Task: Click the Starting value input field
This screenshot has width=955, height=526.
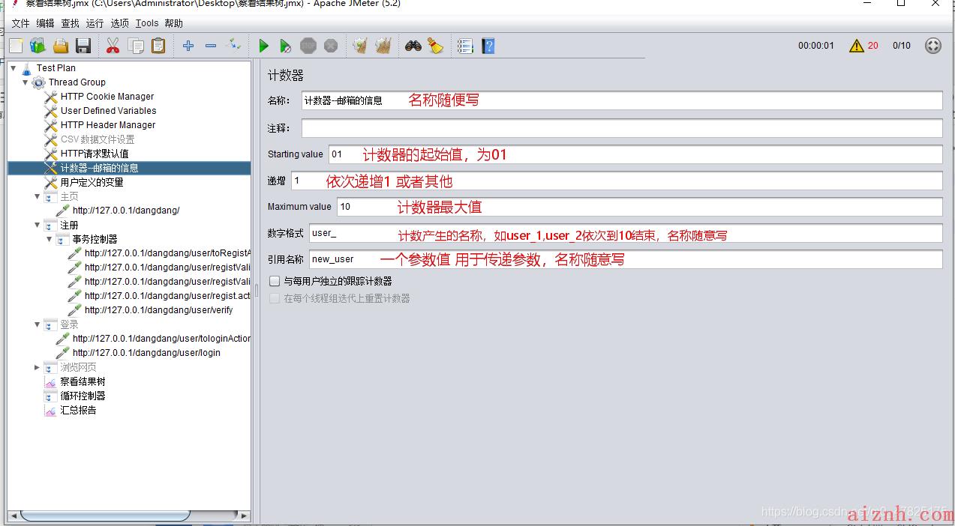Action: point(635,154)
